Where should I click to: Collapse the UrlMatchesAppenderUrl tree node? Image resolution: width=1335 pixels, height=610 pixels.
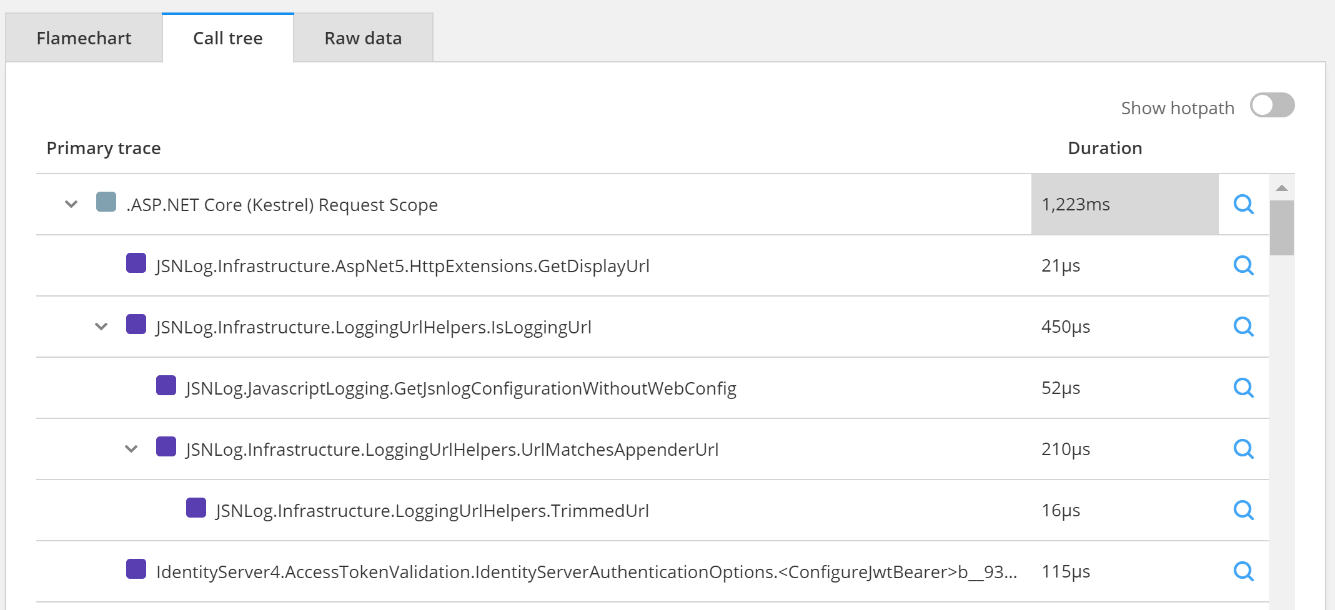[x=131, y=449]
